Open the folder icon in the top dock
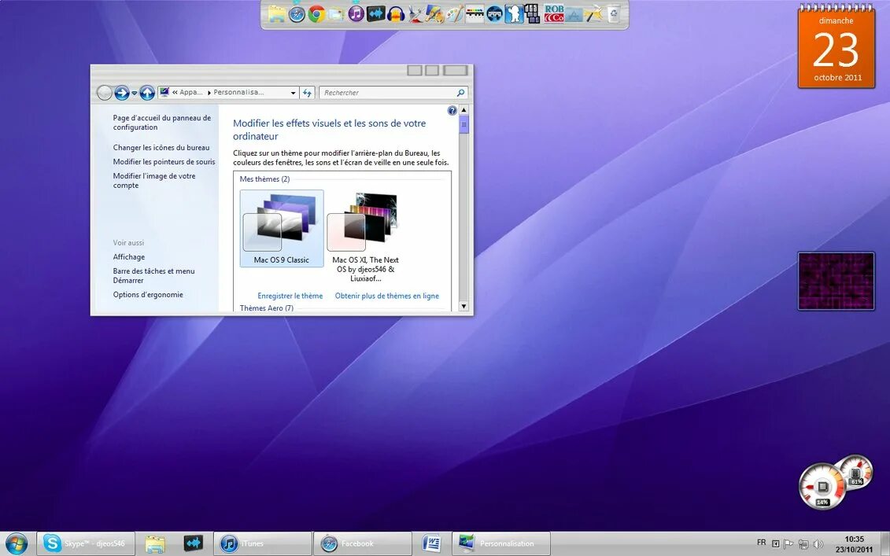Image resolution: width=890 pixels, height=556 pixels. click(277, 13)
